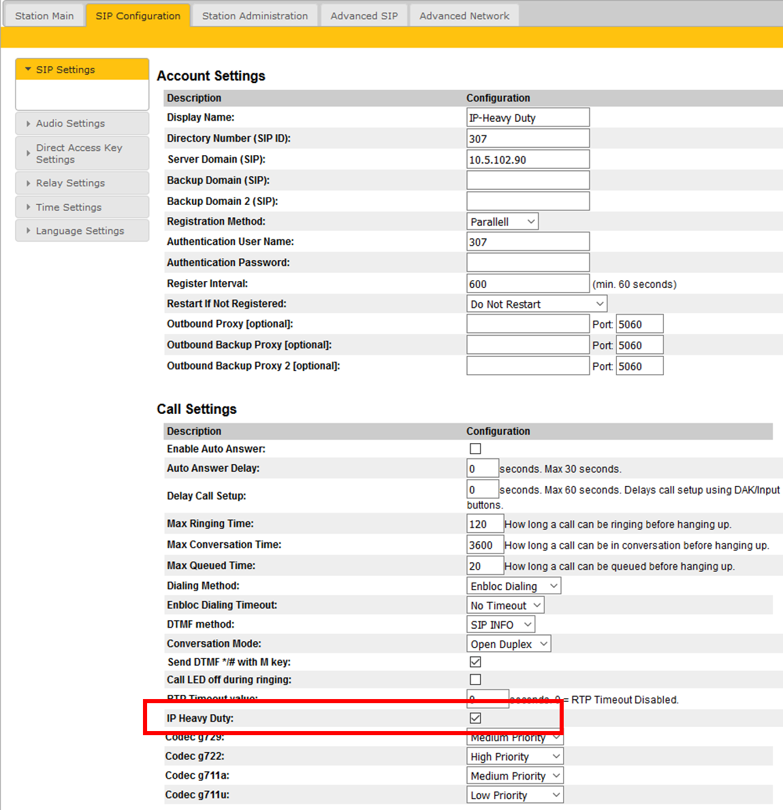
Task: Open Codec g711a priority dropdown
Action: click(x=515, y=775)
